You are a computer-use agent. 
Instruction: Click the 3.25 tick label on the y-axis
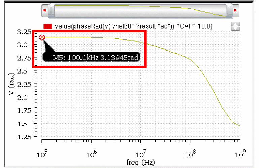click(x=24, y=32)
